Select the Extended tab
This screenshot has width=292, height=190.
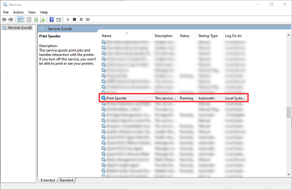pyautogui.click(x=47, y=180)
